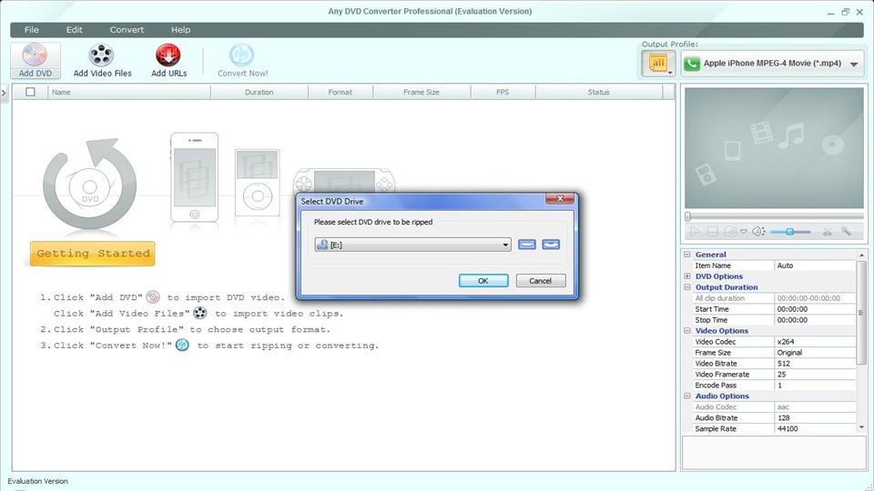The height and width of the screenshot is (491, 874).
Task: Toggle the select-all checkbox in list header
Action: tap(30, 92)
